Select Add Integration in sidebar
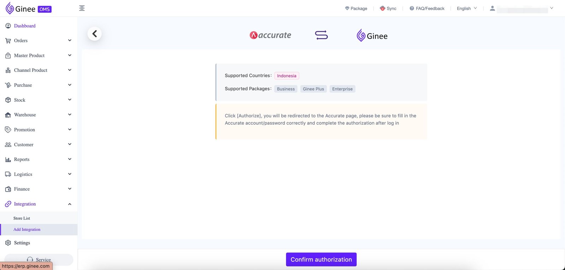The width and height of the screenshot is (565, 270). click(27, 230)
